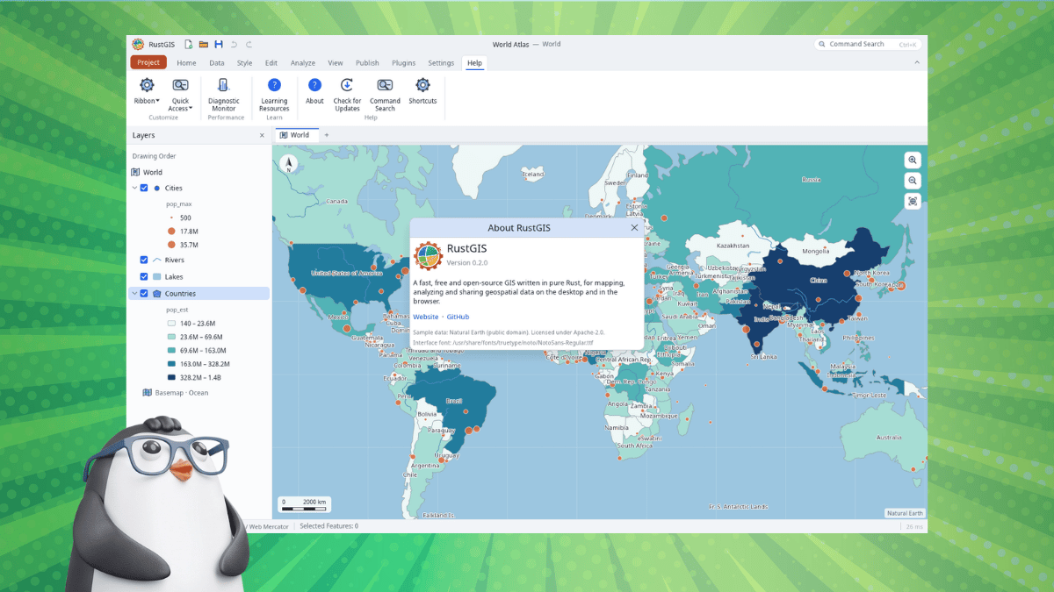The width and height of the screenshot is (1054, 592).
Task: Add a new map tab with plus
Action: coord(327,135)
